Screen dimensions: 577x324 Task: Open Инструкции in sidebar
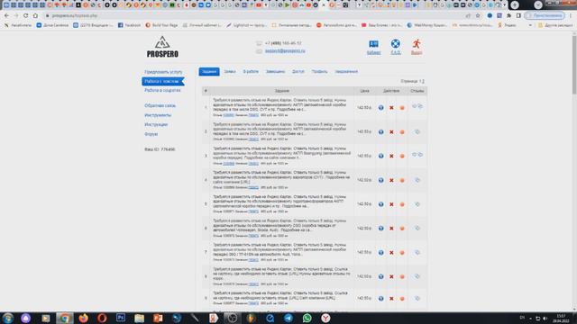[156, 125]
